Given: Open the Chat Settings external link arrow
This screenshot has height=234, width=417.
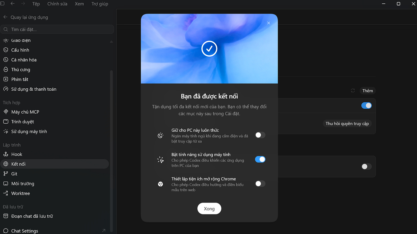Looking at the screenshot, I should pos(104,231).
